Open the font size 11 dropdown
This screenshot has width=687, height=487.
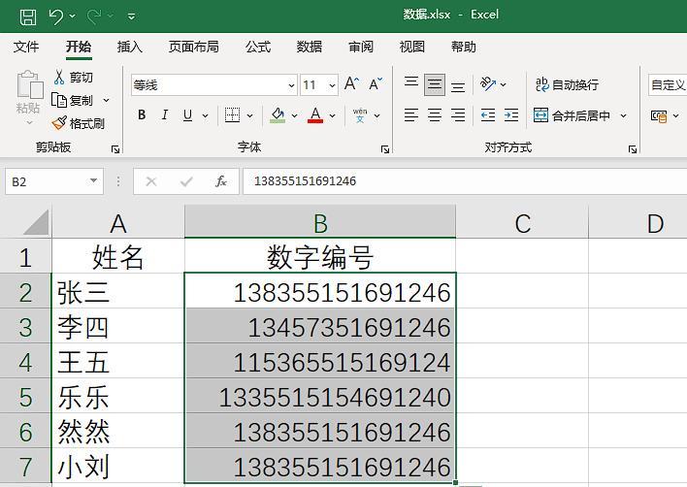pyautogui.click(x=333, y=85)
